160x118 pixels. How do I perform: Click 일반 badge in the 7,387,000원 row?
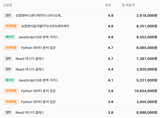tap(8, 59)
